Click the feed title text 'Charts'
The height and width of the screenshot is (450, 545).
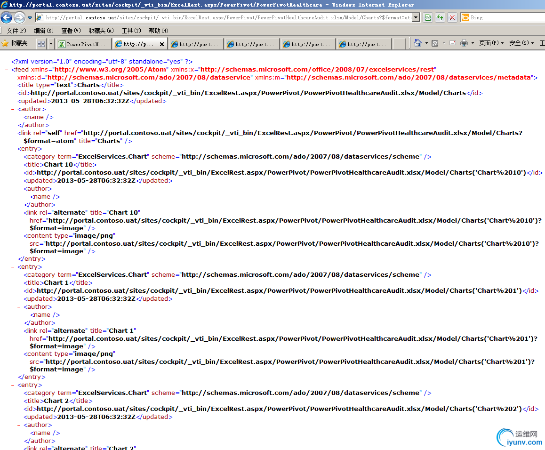tap(88, 85)
